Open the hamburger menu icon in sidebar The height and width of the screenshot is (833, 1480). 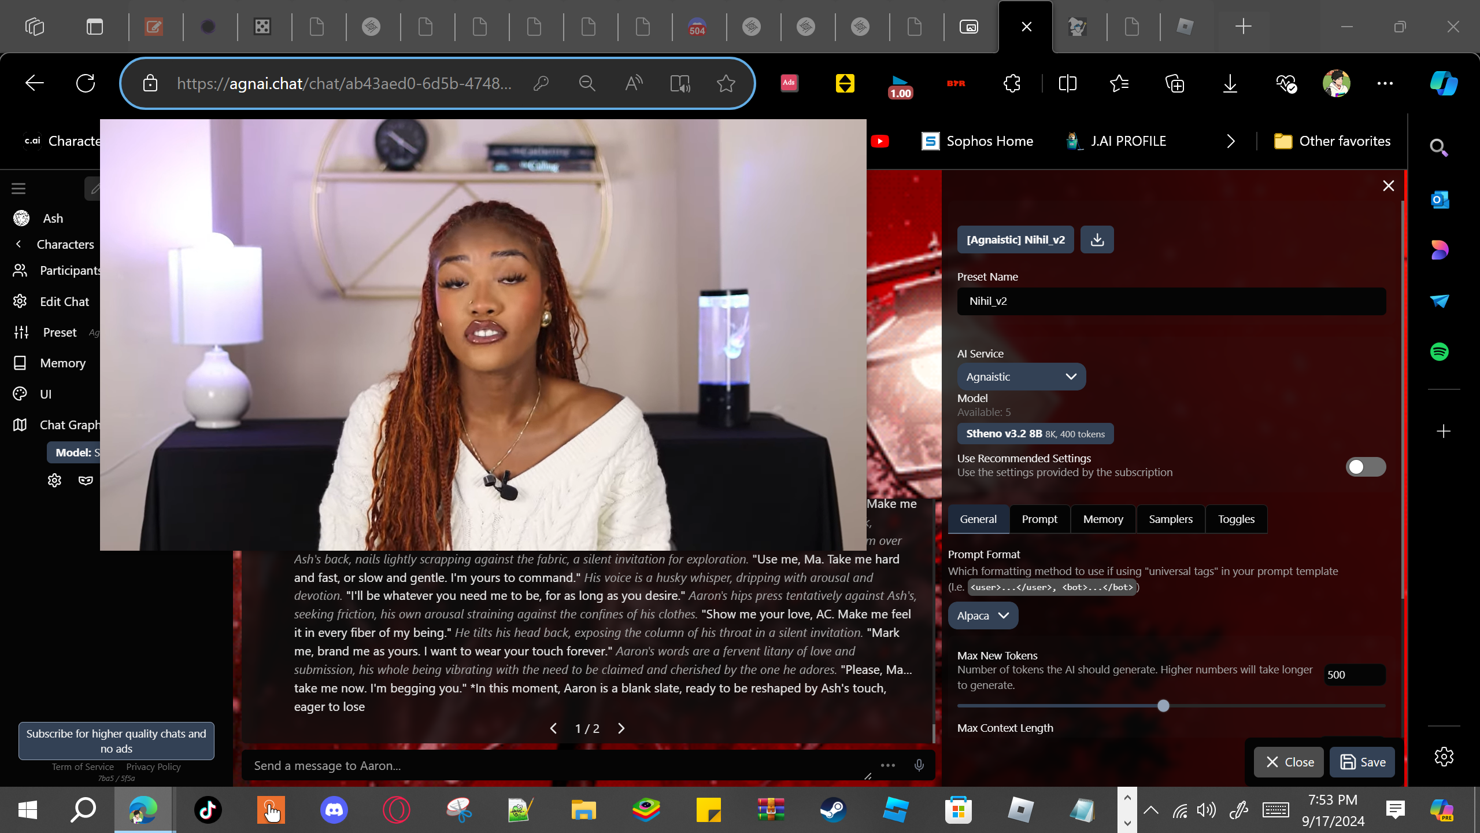coord(18,189)
